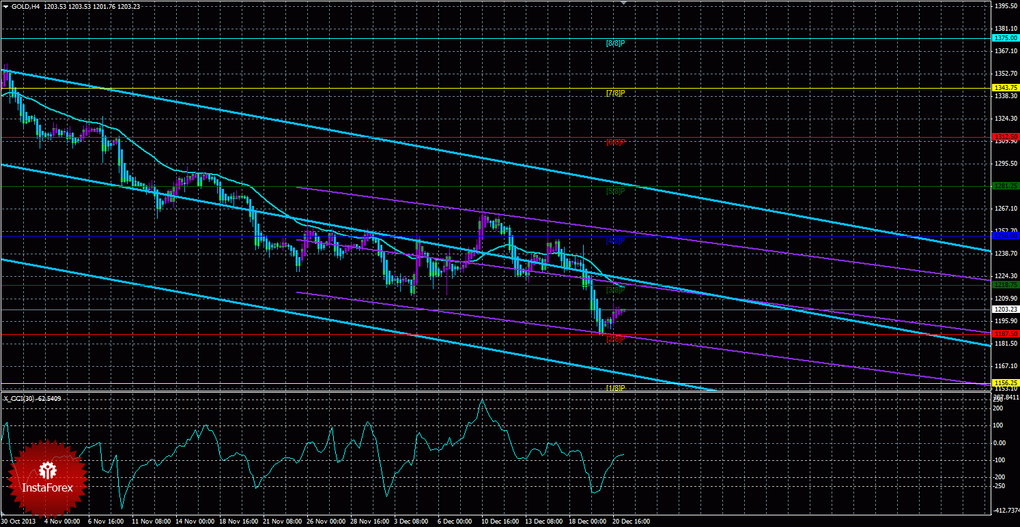Select the GOLD,H4 chart title text

(x=27, y=6)
